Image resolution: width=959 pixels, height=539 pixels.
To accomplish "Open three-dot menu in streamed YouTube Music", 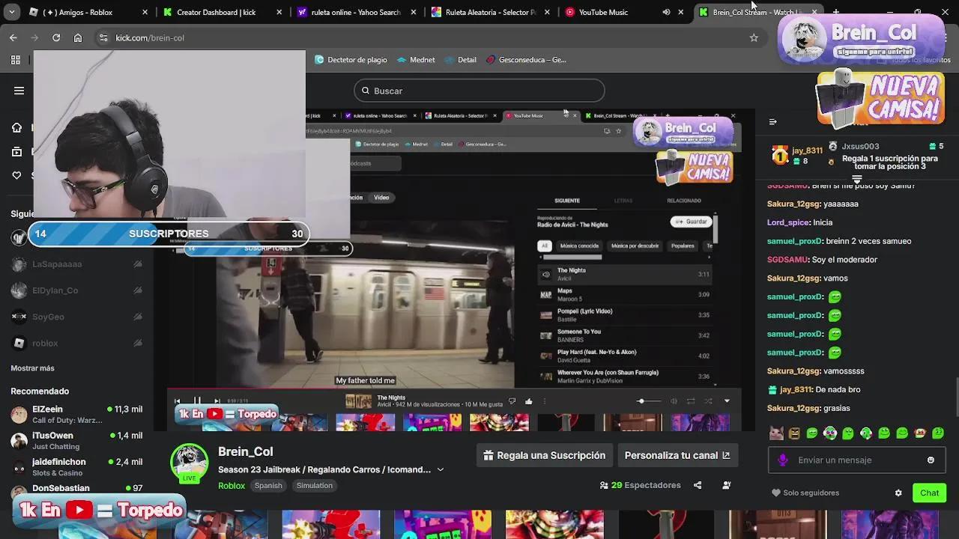I will (545, 401).
